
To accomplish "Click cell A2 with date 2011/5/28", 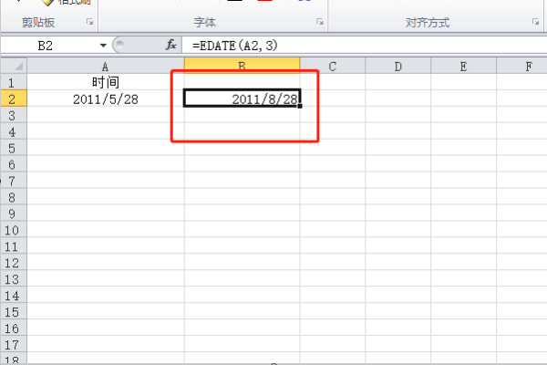I will (x=106, y=99).
